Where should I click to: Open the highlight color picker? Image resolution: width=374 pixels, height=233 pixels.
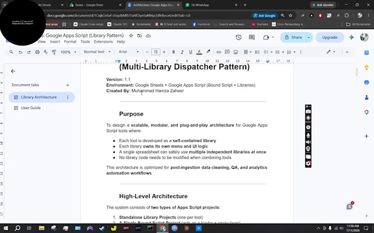(208, 52)
